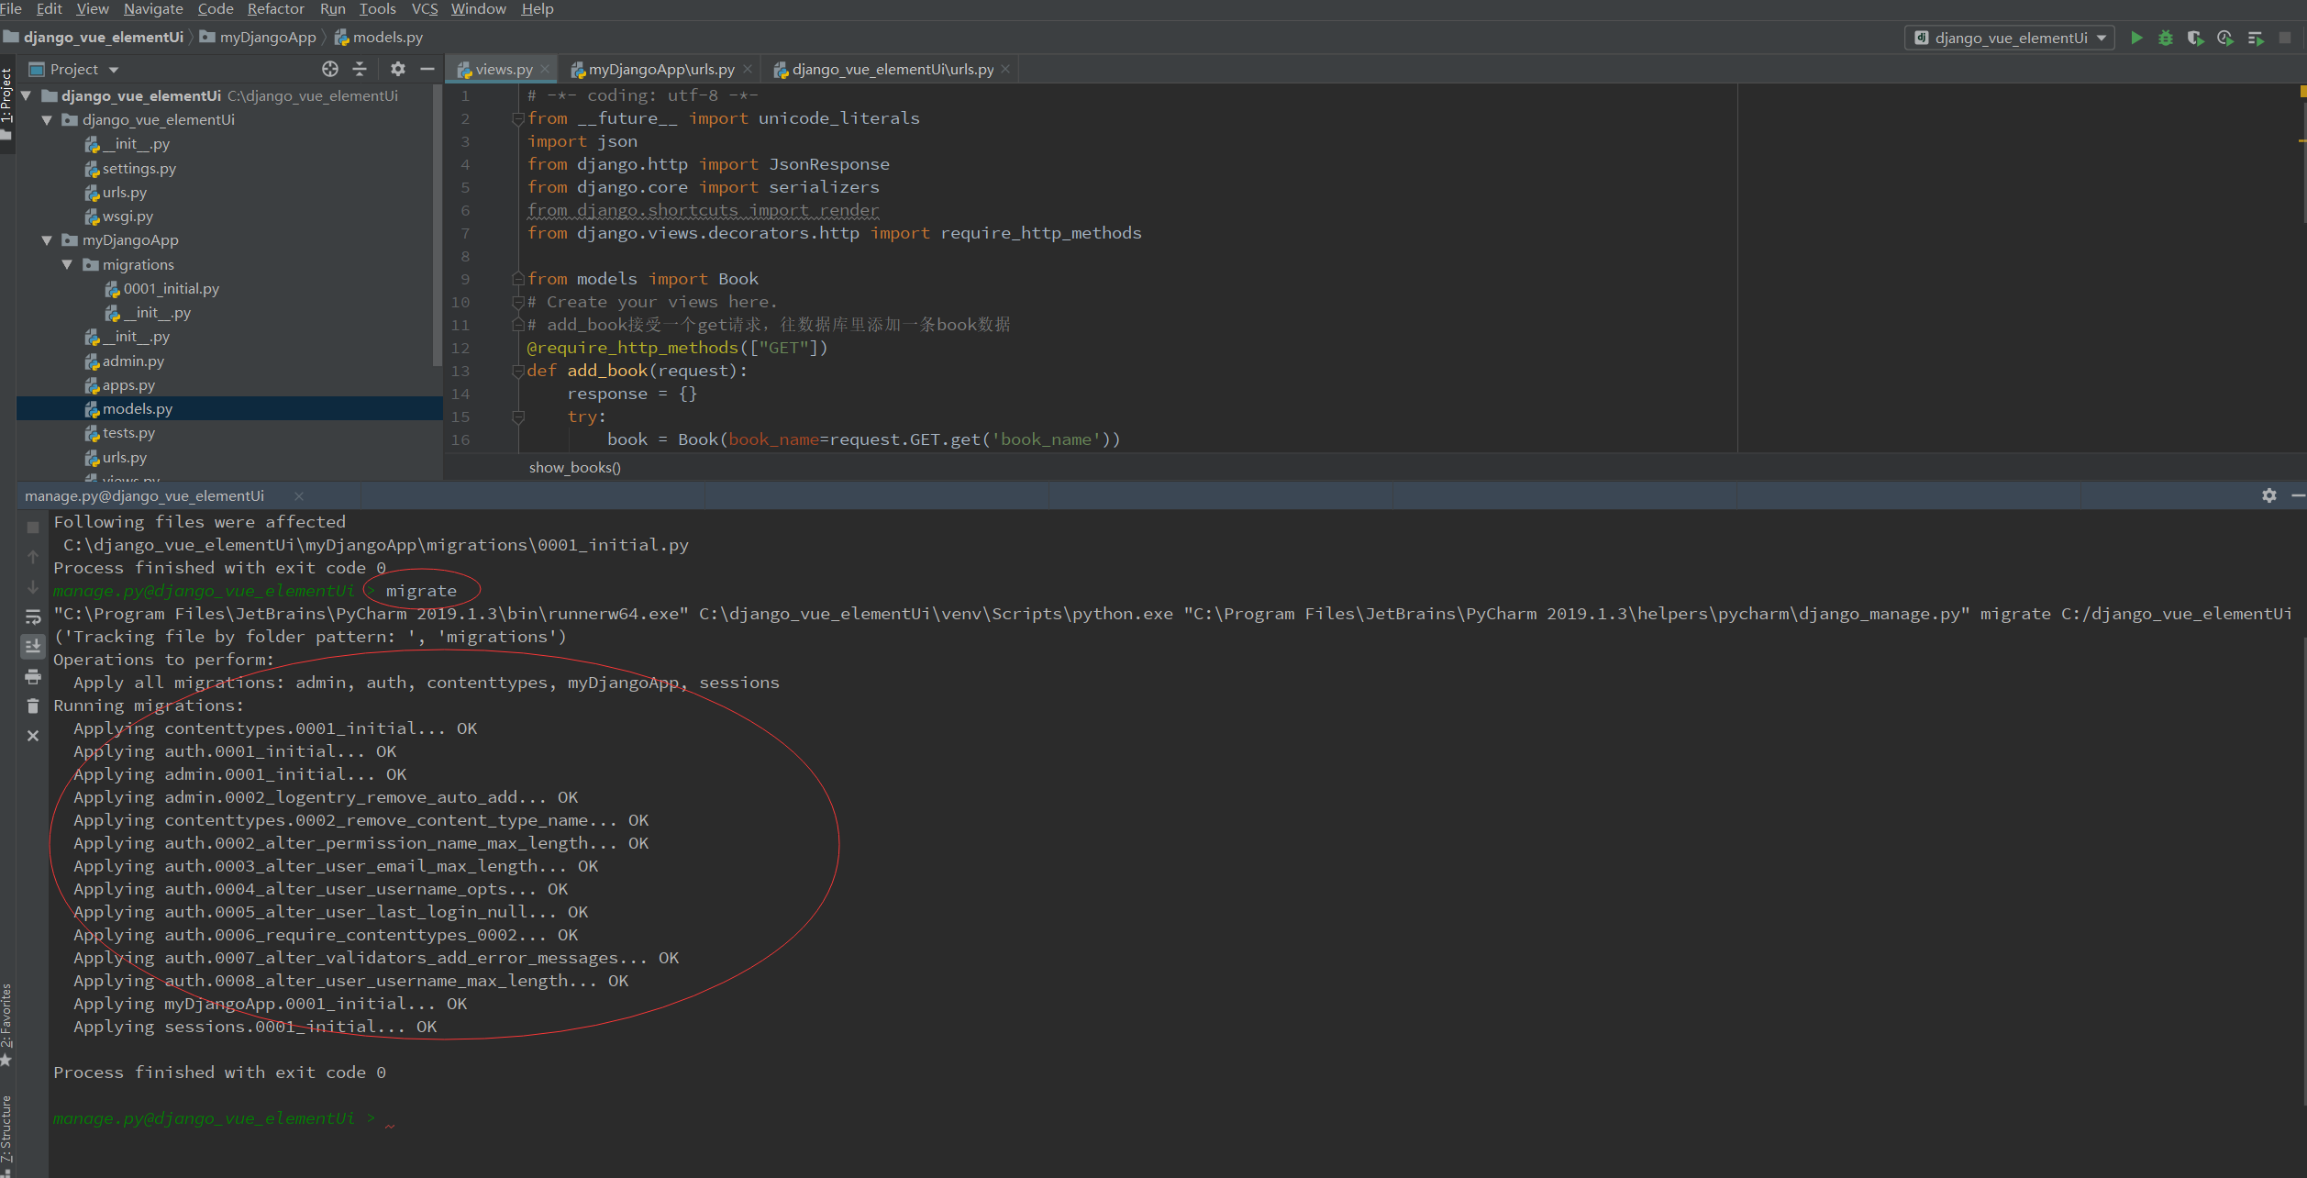Open settings.py from the project tree

pyautogui.click(x=139, y=169)
